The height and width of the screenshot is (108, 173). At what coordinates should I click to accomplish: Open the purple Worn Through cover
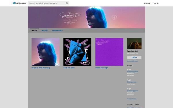[x=109, y=52]
